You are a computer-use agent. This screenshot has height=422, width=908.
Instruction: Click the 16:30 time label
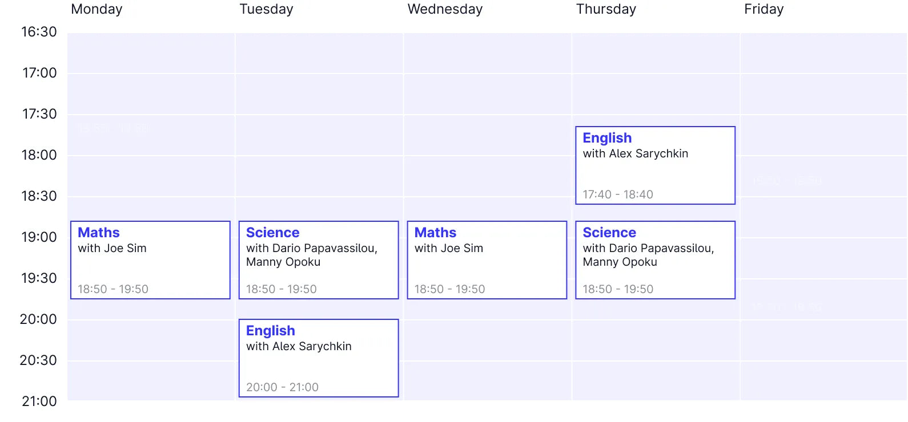coord(38,31)
